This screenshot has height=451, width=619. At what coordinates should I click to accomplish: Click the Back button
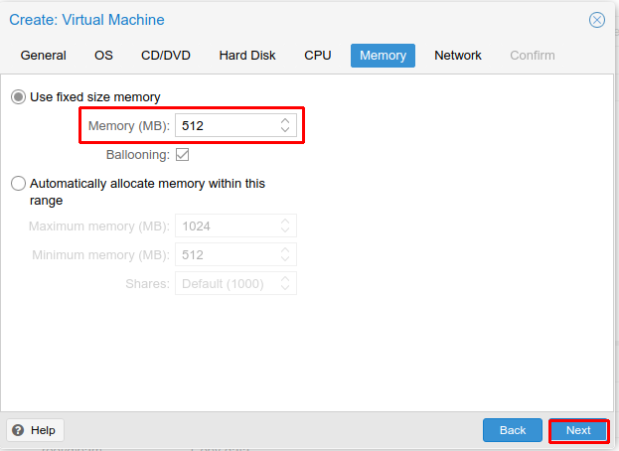point(513,430)
